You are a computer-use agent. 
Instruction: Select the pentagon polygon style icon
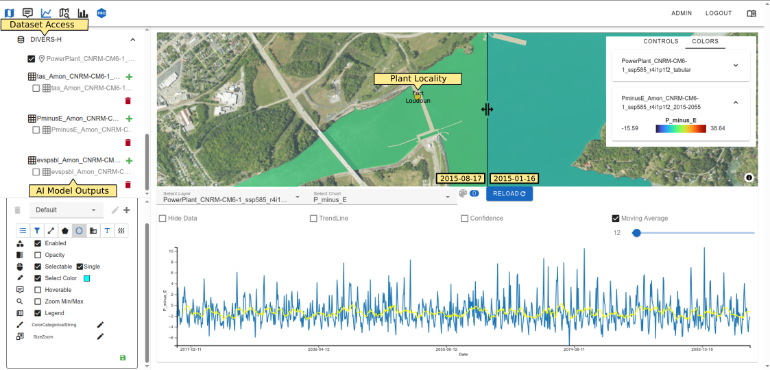pyautogui.click(x=64, y=231)
